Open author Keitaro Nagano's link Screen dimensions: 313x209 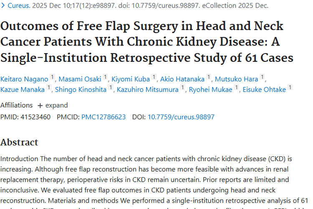pos(24,78)
